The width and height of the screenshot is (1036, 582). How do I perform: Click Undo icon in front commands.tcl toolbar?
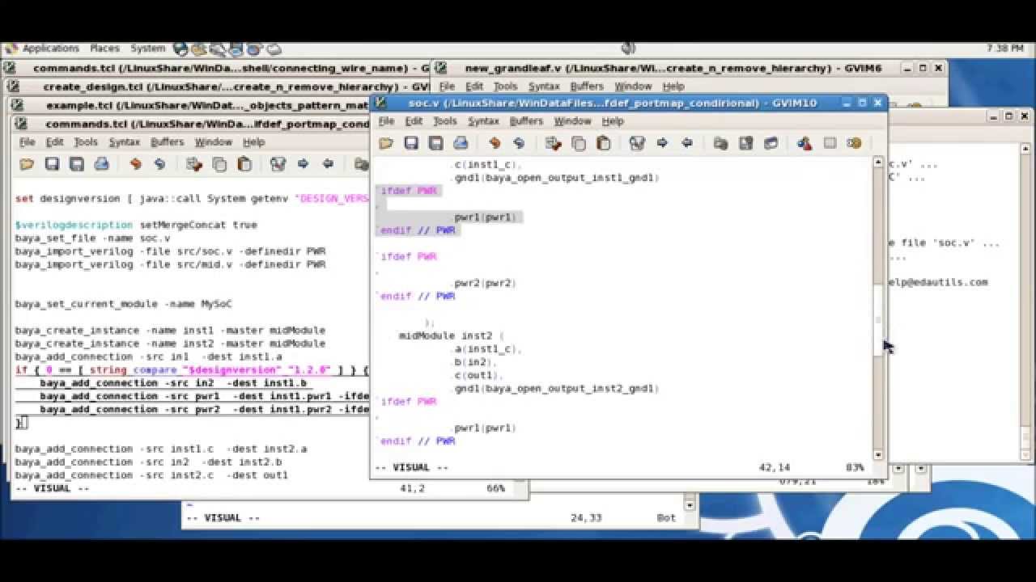(x=135, y=164)
